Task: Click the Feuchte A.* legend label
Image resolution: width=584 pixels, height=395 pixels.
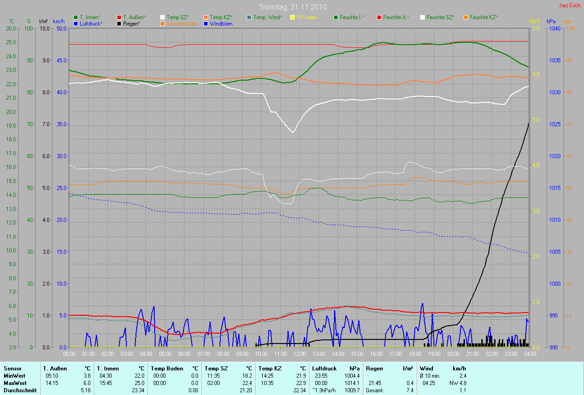Action: 396,17
